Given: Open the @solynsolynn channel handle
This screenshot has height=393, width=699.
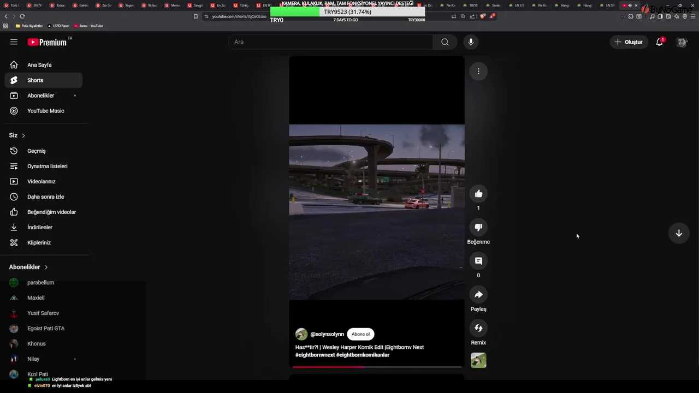Looking at the screenshot, I should coord(327,334).
